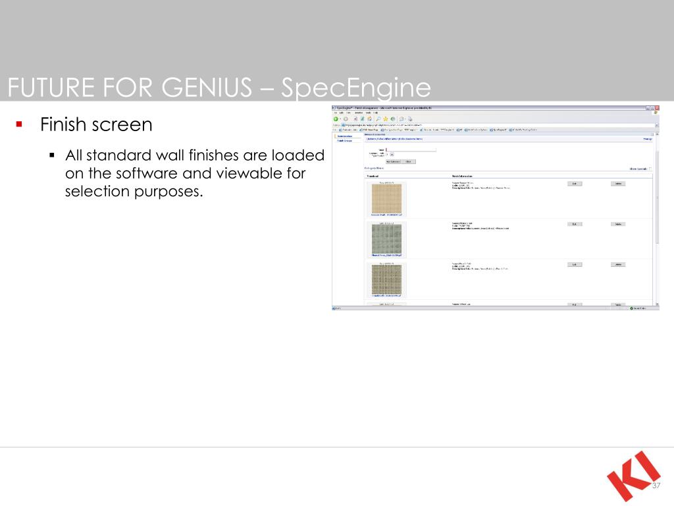Screen dimensions: 674x506
Task: Click Delete for the beige fabric finish
Action: point(618,184)
